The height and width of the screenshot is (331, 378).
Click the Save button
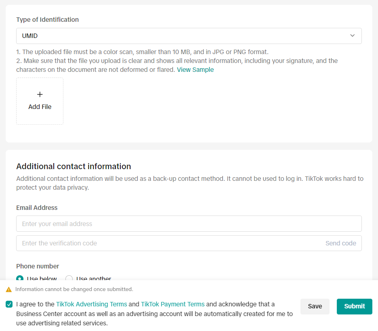click(x=315, y=306)
